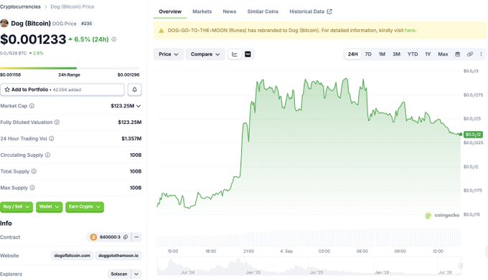Screen dimensions: 488x280
Task: Click the #235 rank badge
Action: coord(86,24)
